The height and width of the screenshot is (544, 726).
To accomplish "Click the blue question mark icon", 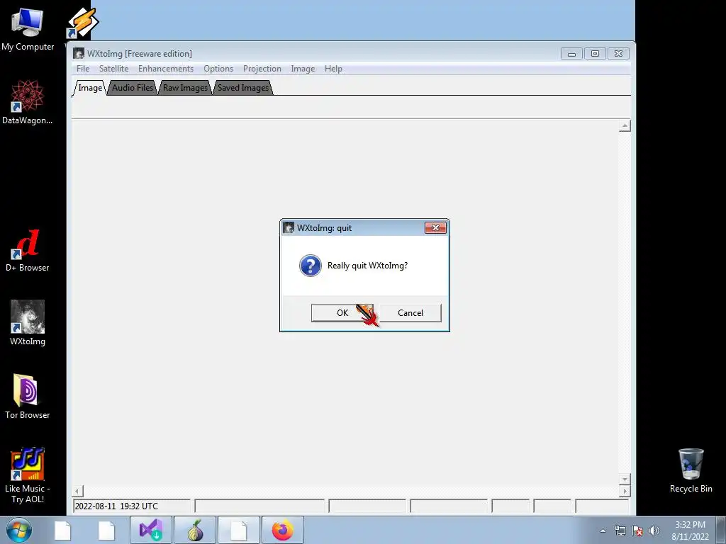I will coord(311,266).
